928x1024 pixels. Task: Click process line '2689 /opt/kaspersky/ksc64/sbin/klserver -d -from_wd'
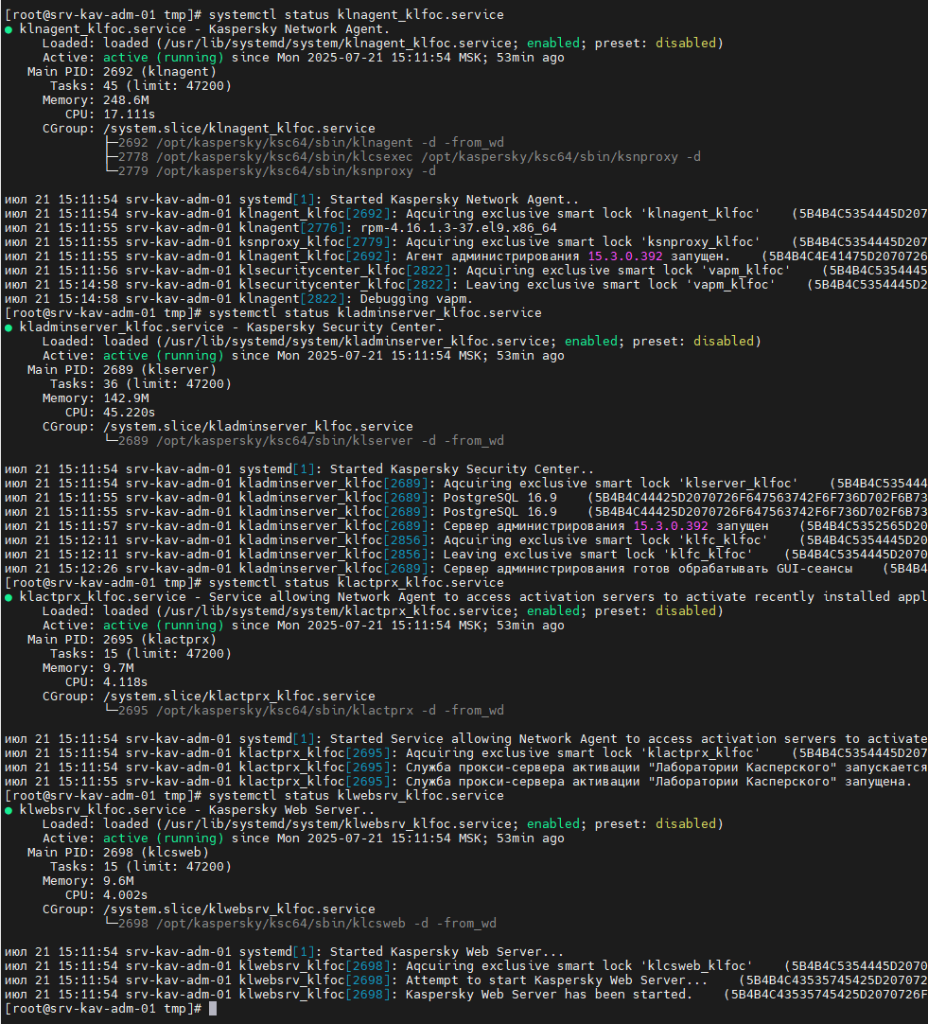pos(310,441)
